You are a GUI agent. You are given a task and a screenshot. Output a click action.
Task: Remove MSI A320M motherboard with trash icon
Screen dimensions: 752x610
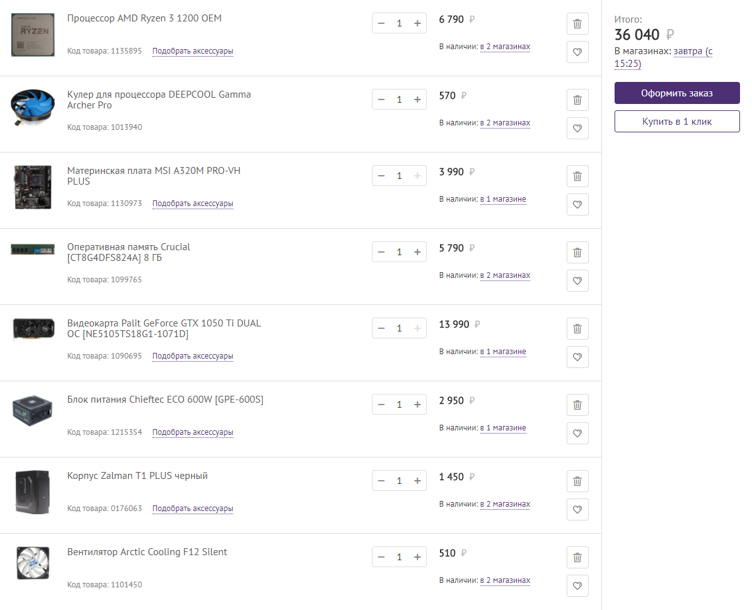(577, 176)
